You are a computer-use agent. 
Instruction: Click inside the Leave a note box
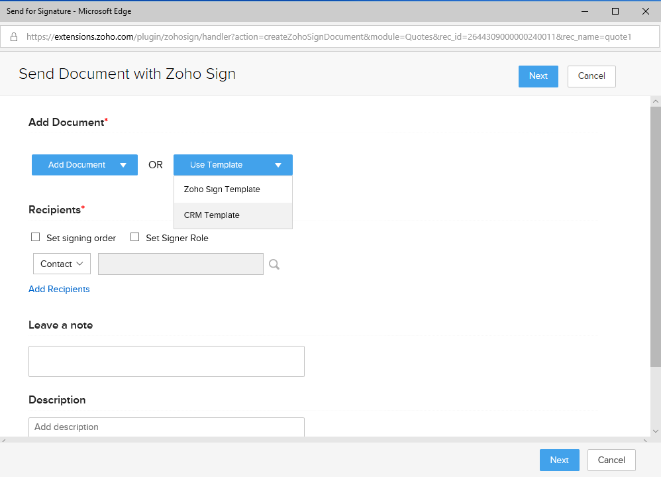(166, 362)
